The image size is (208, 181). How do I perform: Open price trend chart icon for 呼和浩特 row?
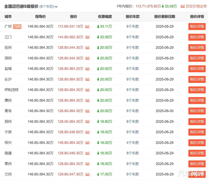(87, 90)
